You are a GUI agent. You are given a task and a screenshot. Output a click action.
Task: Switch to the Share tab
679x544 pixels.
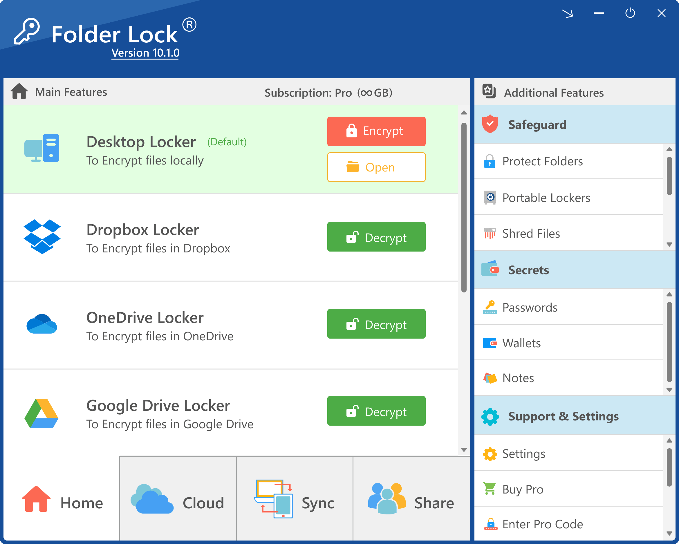coord(411,499)
